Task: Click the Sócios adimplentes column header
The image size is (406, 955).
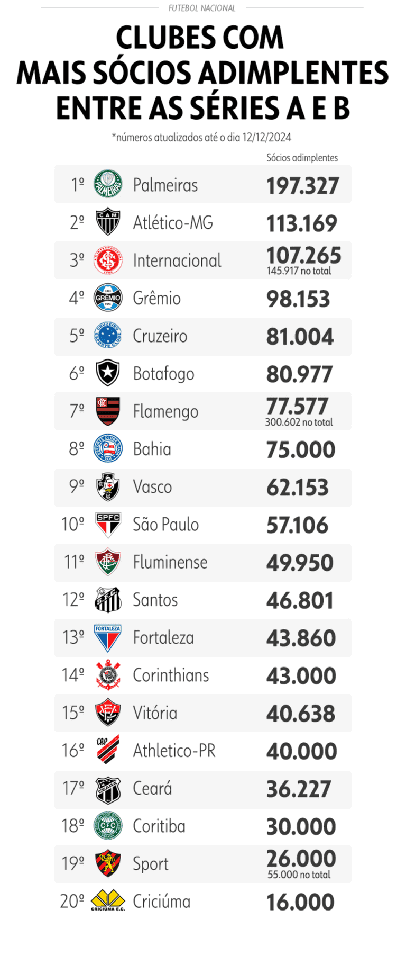Action: point(302,158)
